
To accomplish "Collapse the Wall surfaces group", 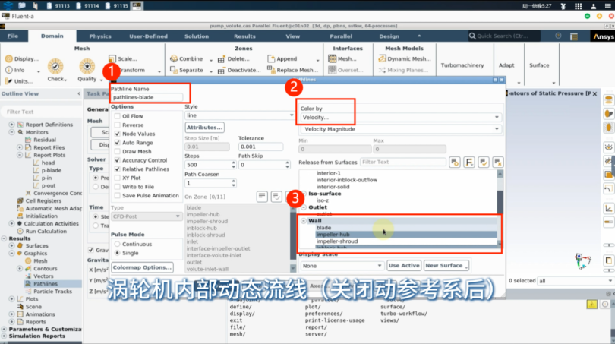I will 304,221.
